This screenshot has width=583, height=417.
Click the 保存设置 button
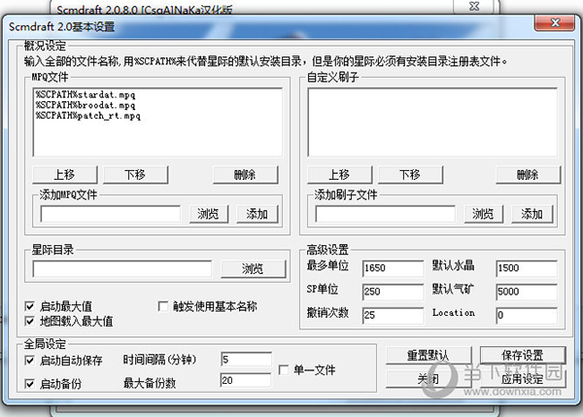pos(523,355)
